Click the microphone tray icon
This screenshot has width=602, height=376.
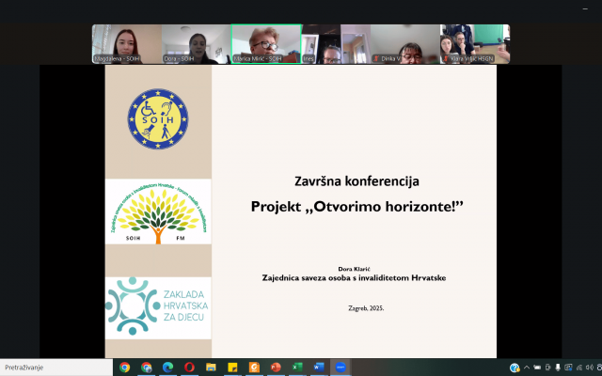558,368
